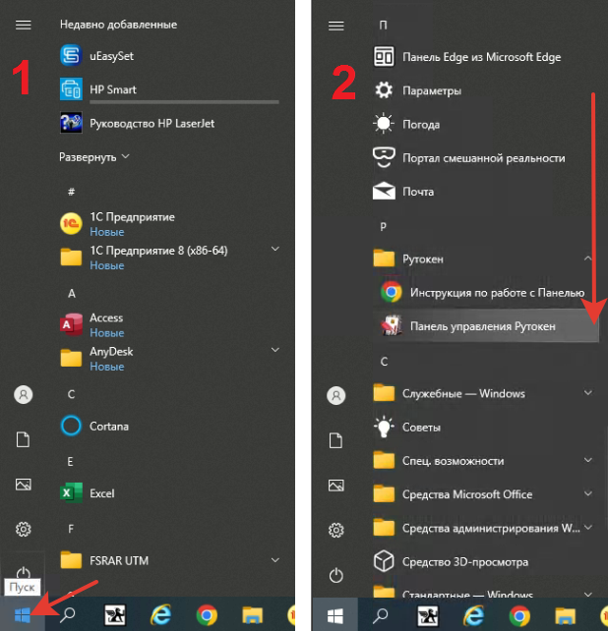This screenshot has width=608, height=631.
Task: Open Internet Explorer in right taskbar
Action: click(x=473, y=615)
